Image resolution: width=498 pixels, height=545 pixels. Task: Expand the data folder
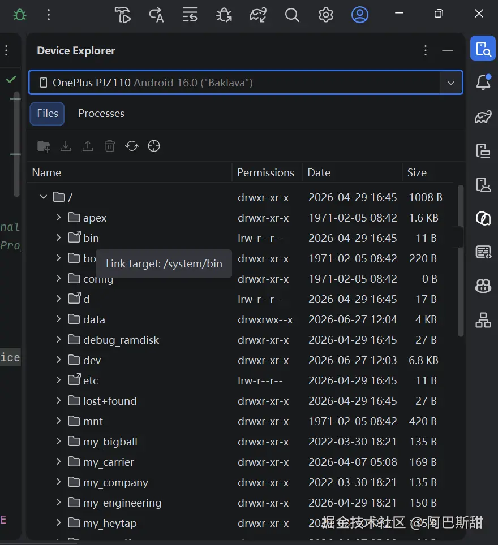point(58,319)
